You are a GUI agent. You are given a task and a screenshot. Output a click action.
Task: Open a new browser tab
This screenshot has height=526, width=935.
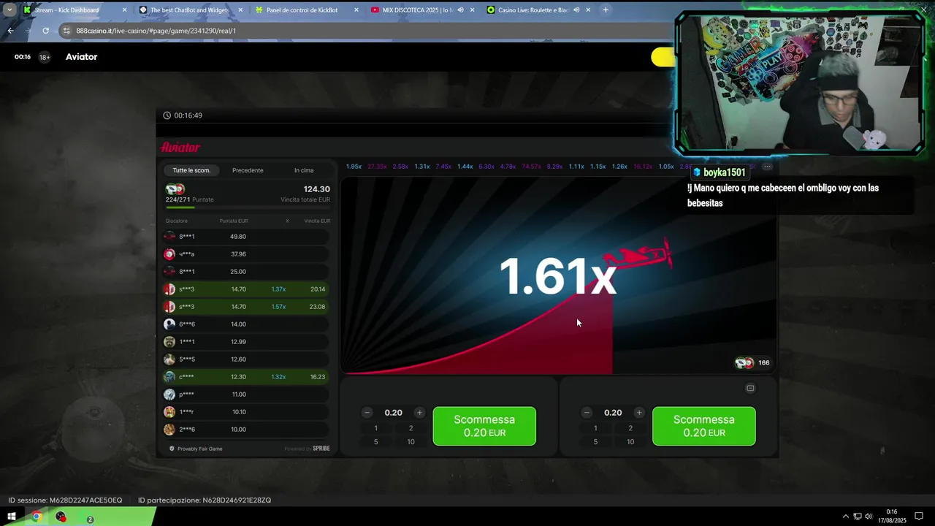coord(606,10)
